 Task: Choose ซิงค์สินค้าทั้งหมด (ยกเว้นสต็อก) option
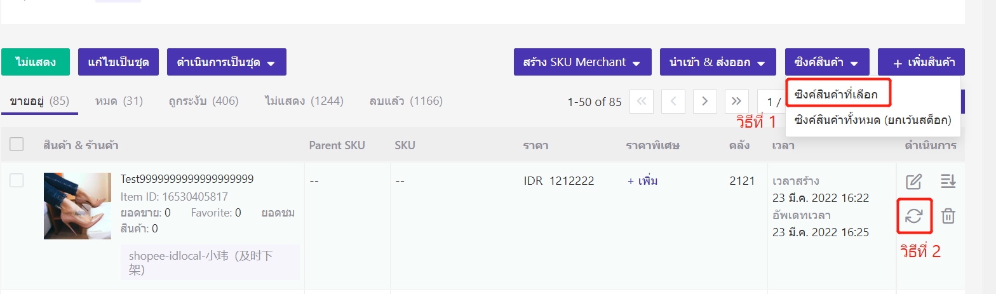click(x=873, y=120)
